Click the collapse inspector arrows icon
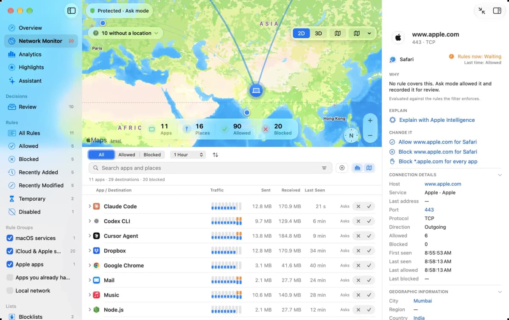 click(482, 11)
